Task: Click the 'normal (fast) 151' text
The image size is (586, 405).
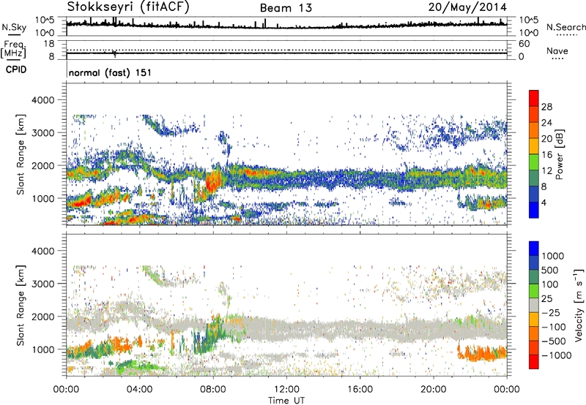Action: 110,72
